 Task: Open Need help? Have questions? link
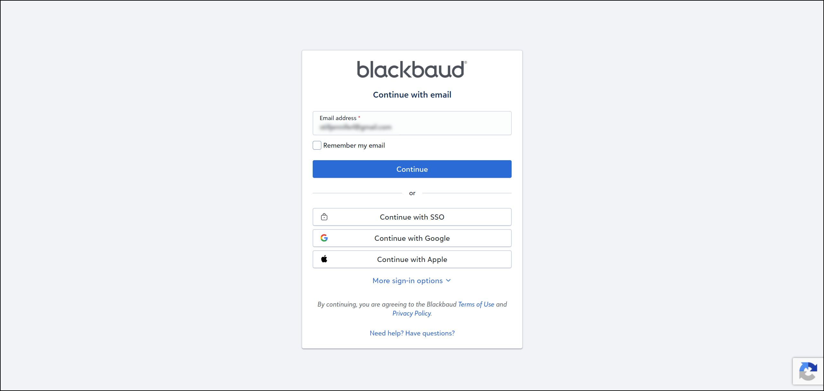412,333
